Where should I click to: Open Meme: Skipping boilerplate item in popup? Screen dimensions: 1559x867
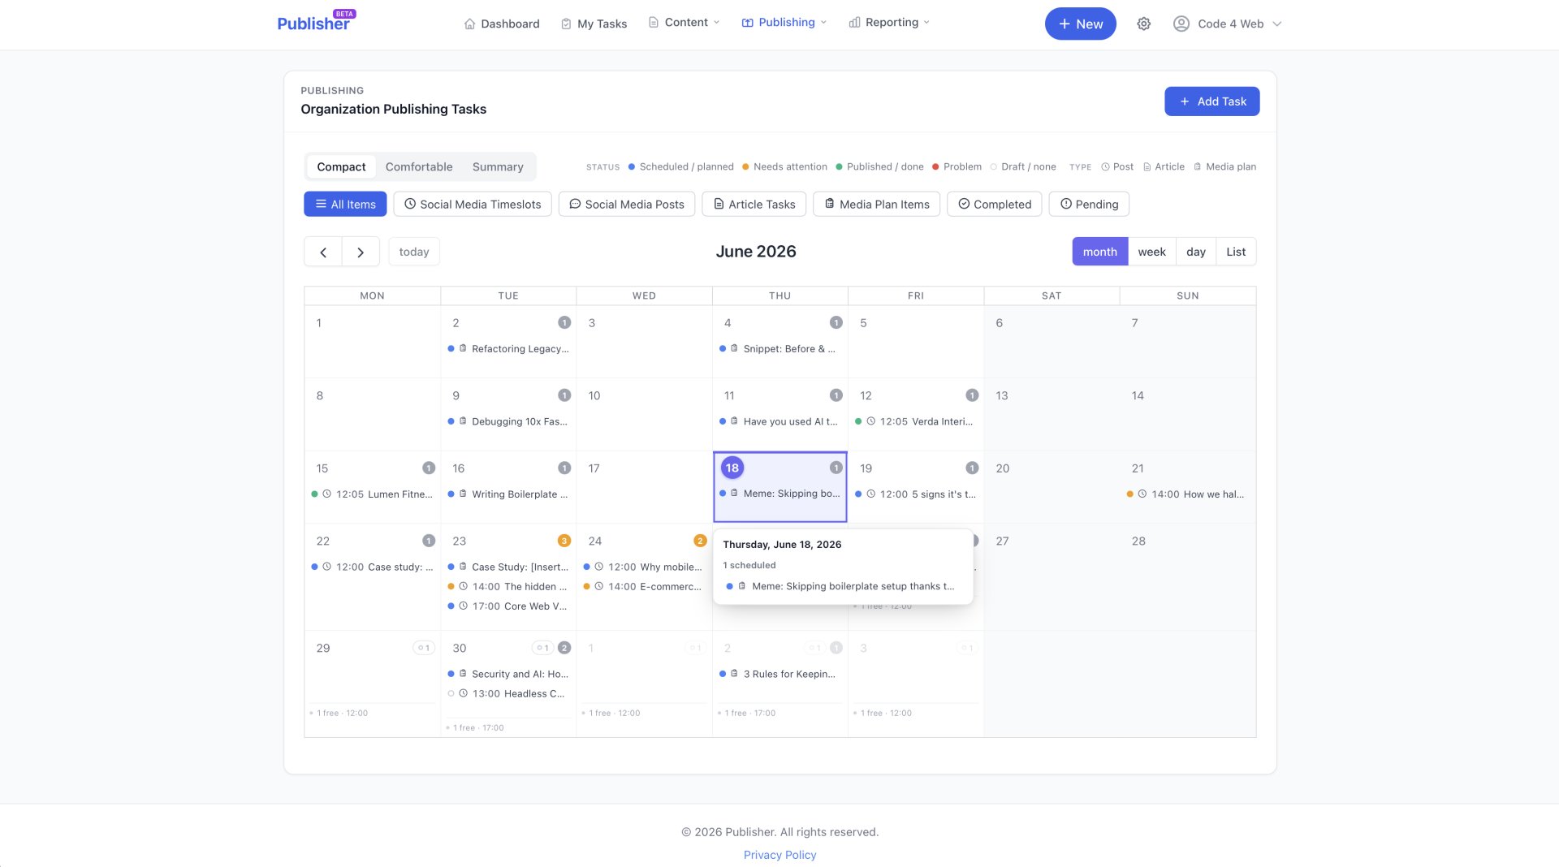tap(842, 586)
